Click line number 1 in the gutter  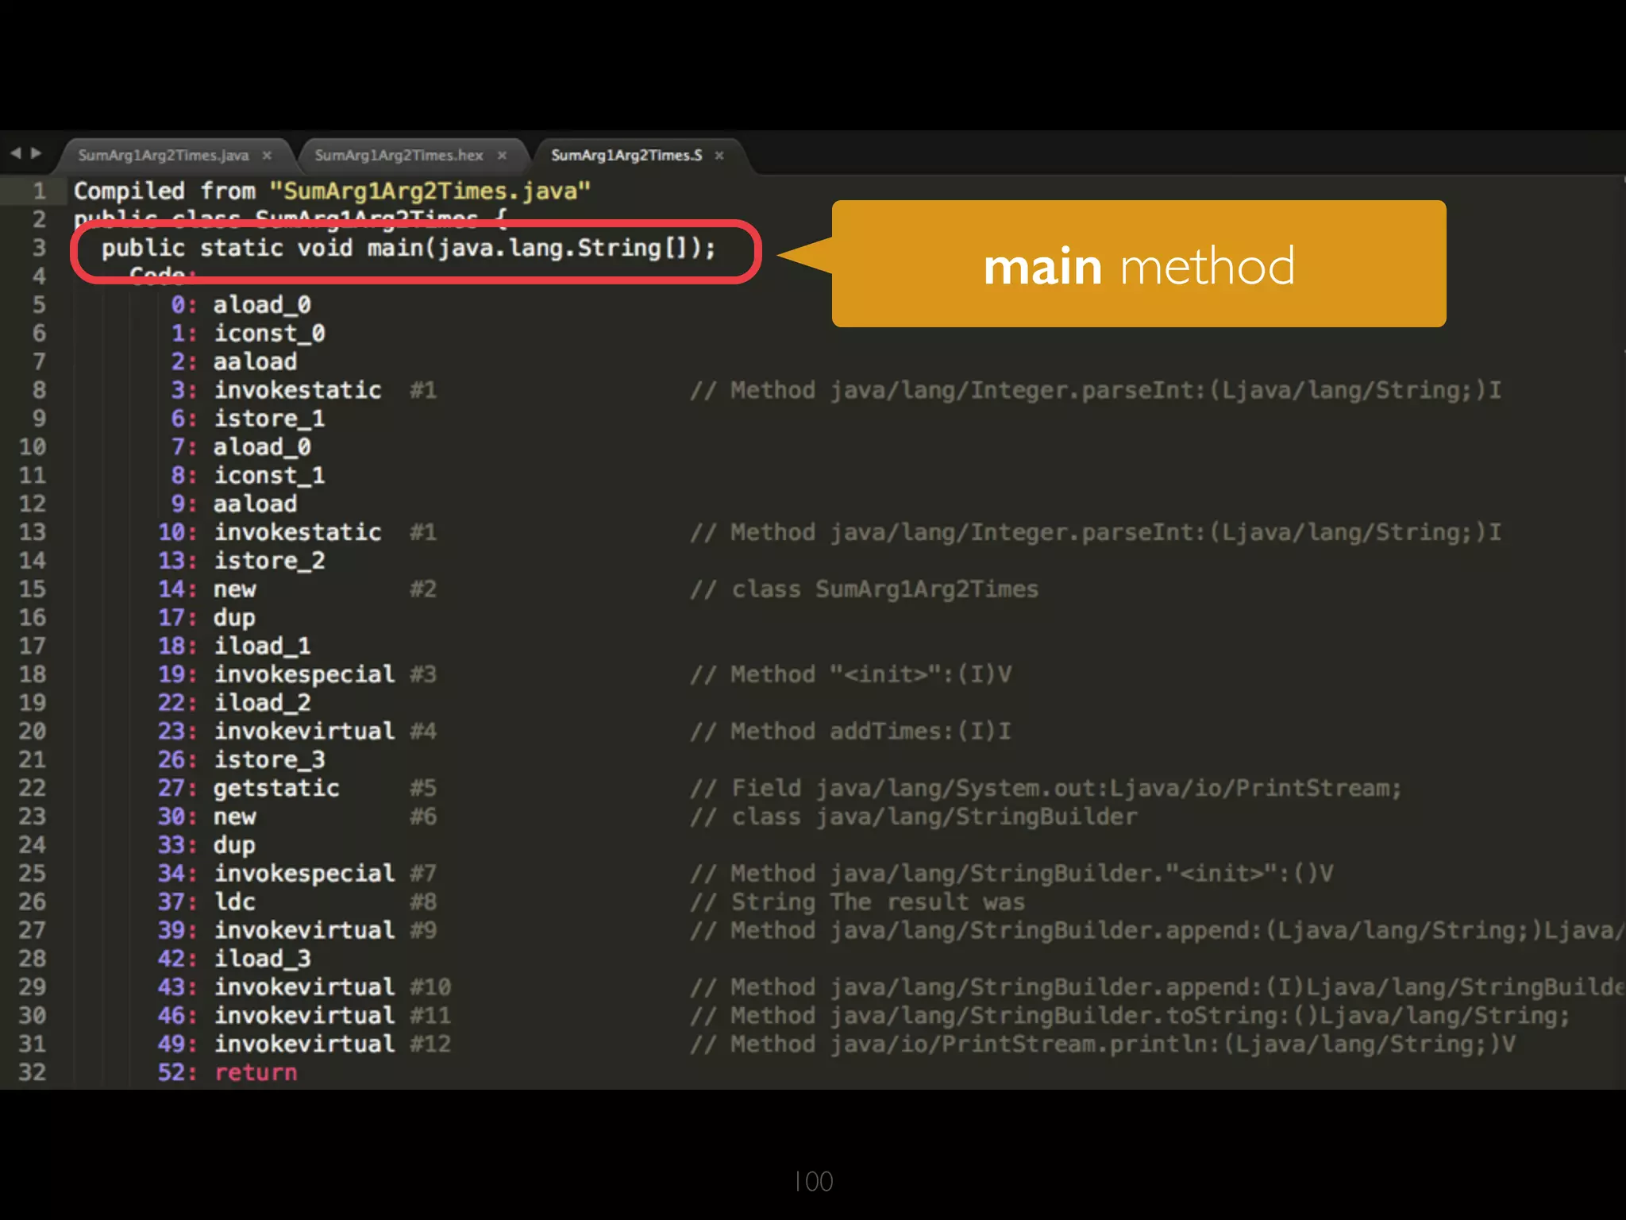39,191
